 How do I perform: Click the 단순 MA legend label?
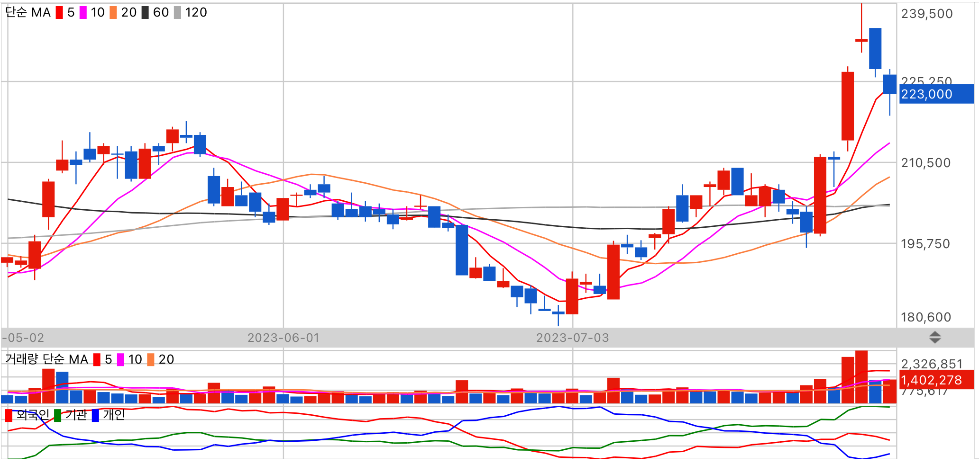pyautogui.click(x=28, y=13)
